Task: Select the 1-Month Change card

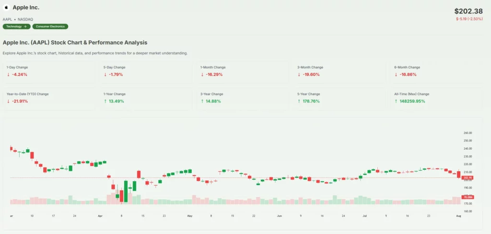Action: click(244, 71)
